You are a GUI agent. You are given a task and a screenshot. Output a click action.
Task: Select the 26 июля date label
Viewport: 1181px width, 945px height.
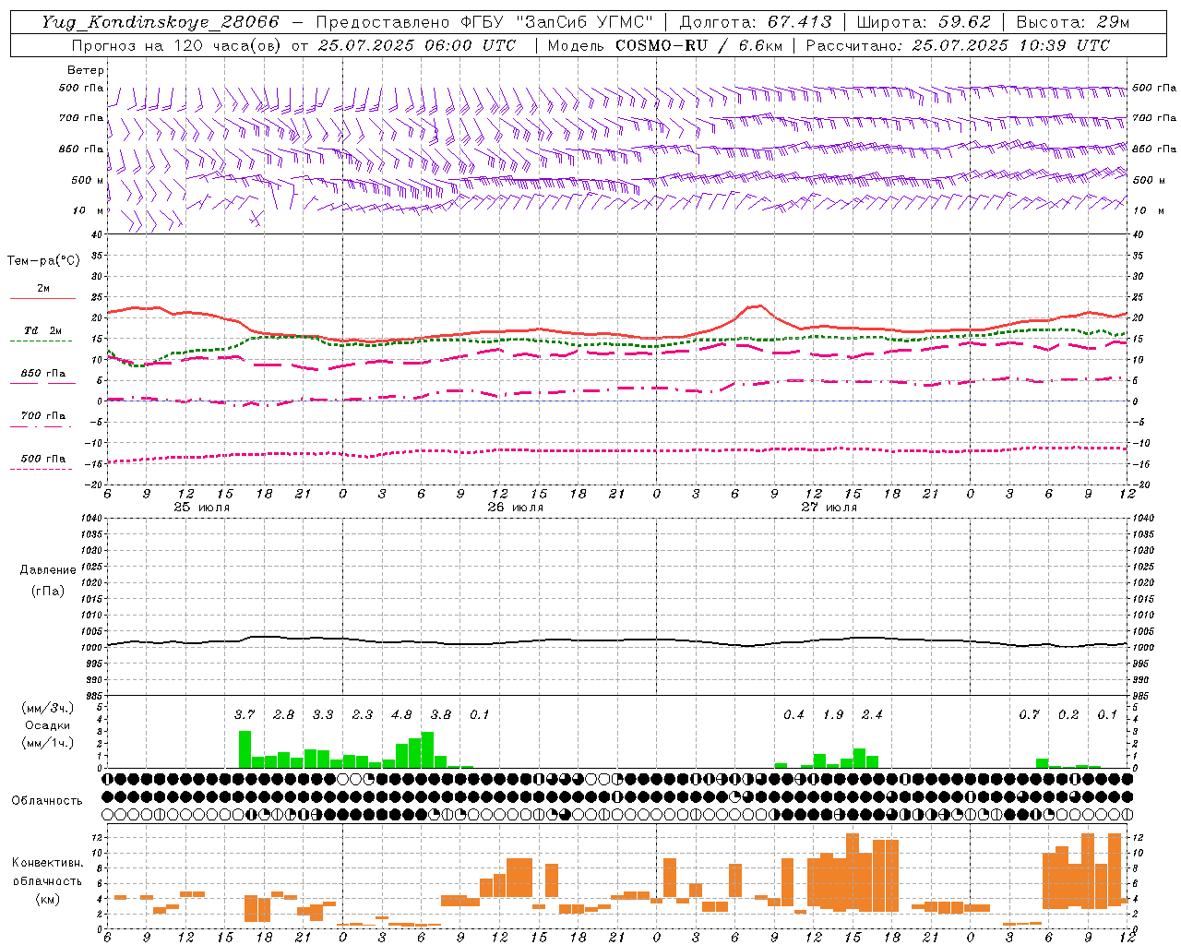516,508
